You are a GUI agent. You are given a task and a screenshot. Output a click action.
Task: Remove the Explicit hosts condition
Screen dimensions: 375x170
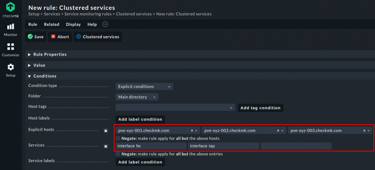pyautogui.click(x=106, y=131)
